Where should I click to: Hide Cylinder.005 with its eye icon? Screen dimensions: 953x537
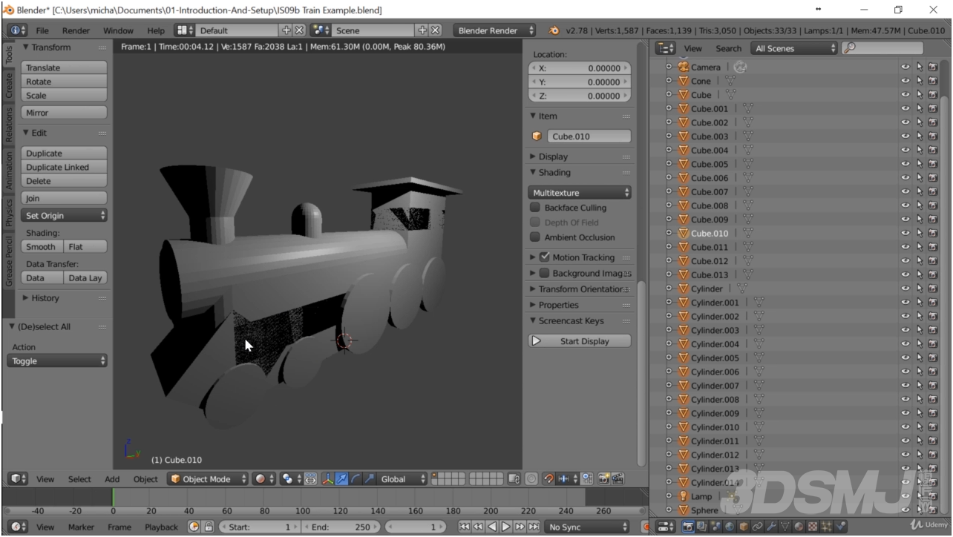905,358
